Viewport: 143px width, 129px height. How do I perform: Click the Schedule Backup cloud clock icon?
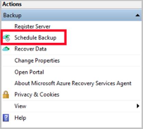(7, 38)
